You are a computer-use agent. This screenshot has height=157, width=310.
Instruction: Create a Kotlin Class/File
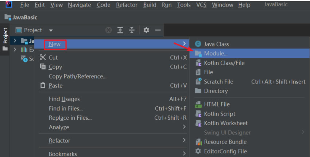click(x=224, y=63)
